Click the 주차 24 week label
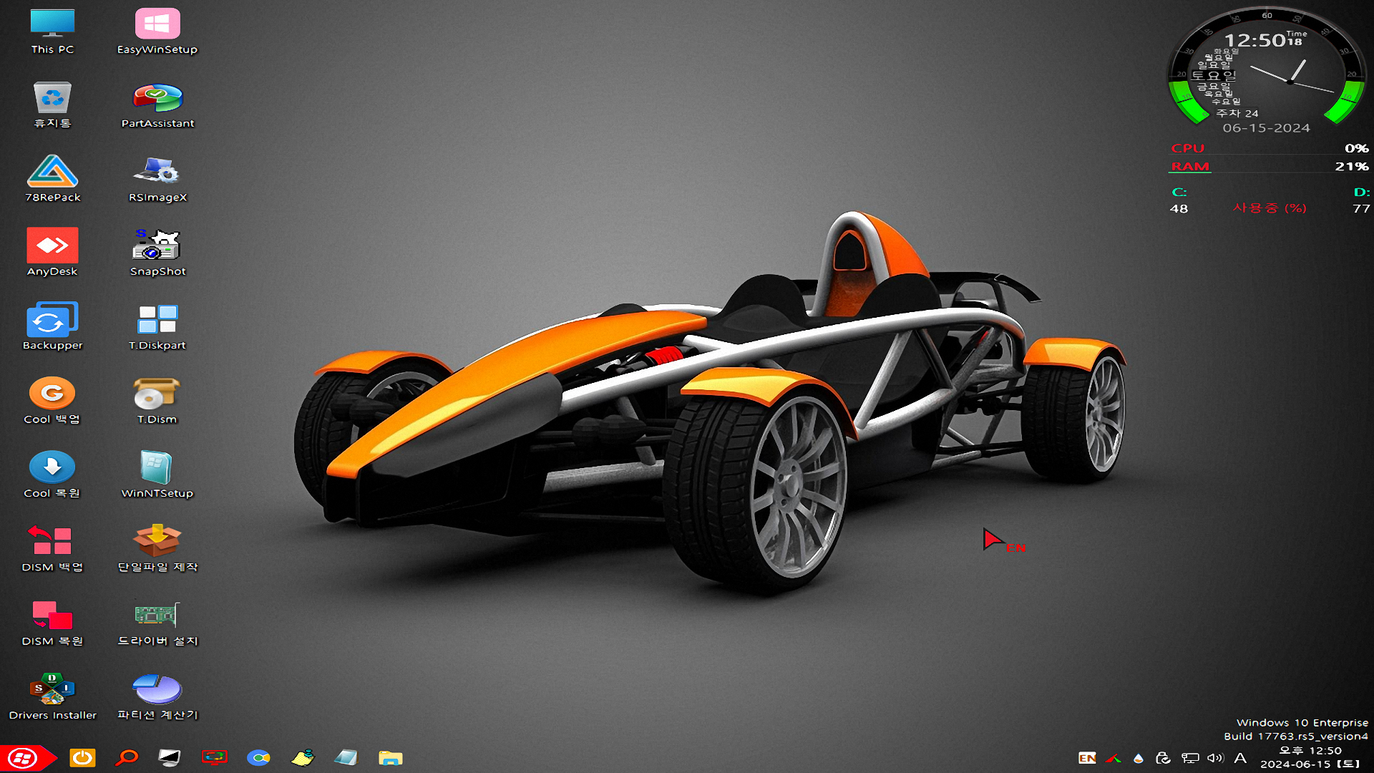Image resolution: width=1374 pixels, height=773 pixels. pyautogui.click(x=1237, y=113)
